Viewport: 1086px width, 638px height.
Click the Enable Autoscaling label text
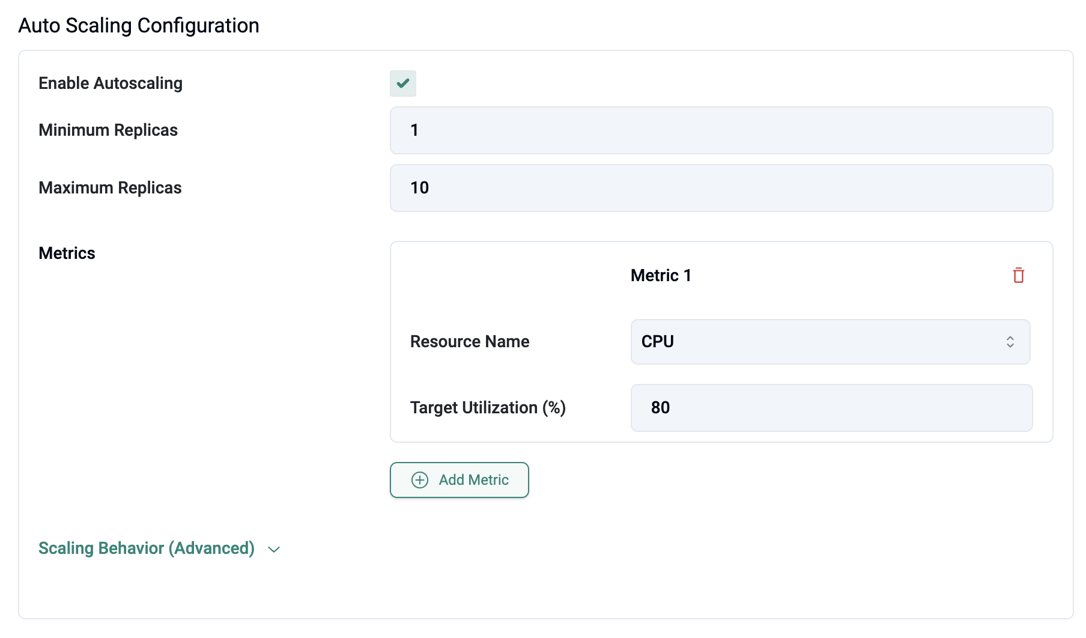click(x=111, y=84)
